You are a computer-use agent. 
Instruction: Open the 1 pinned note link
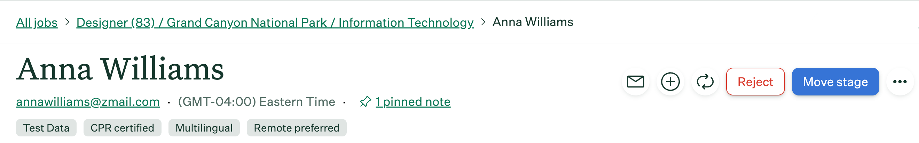[413, 102]
